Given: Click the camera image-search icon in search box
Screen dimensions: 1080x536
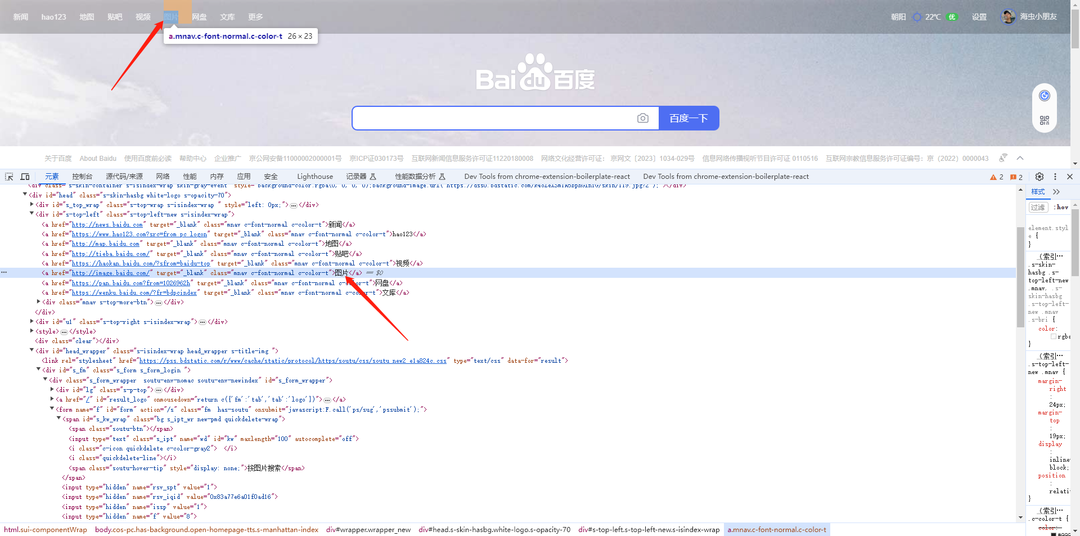Looking at the screenshot, I should [642, 118].
